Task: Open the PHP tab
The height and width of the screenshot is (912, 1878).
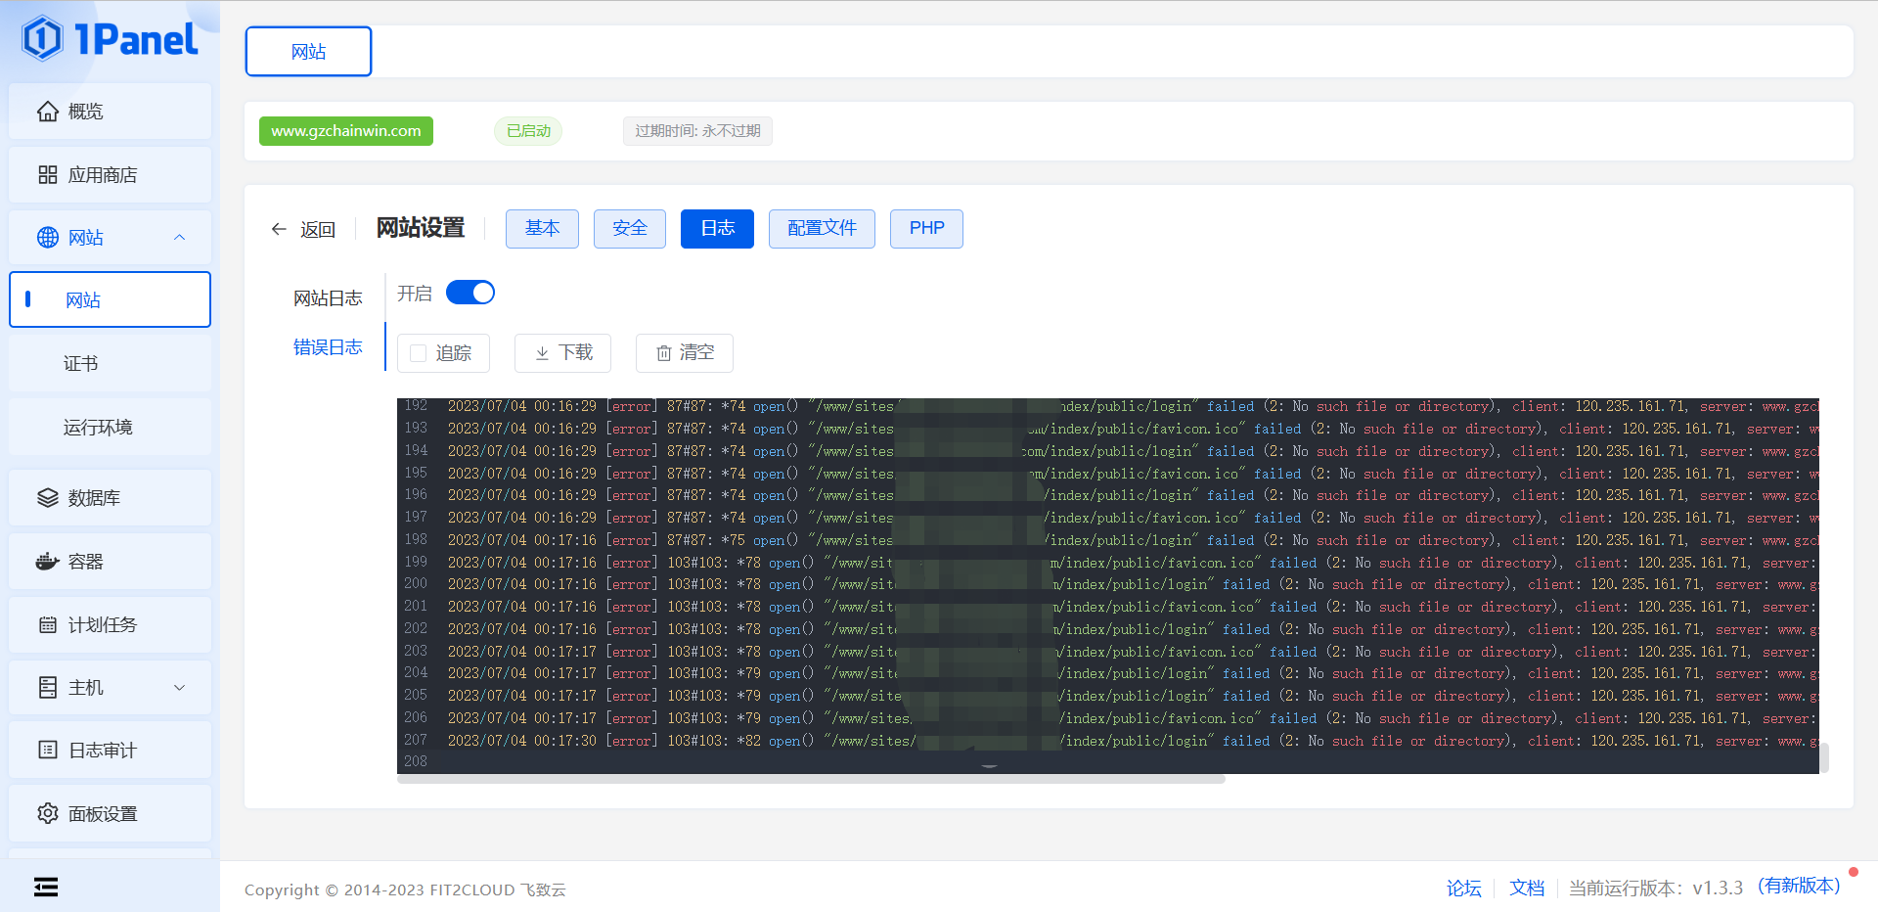Action: tap(926, 229)
